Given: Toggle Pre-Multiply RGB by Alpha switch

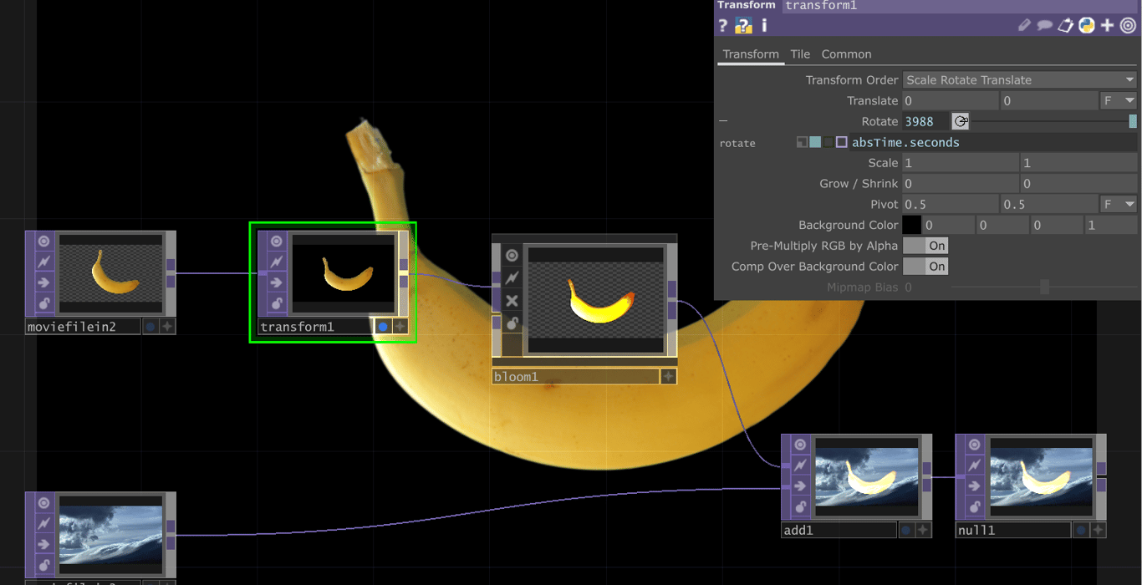Looking at the screenshot, I should (925, 246).
